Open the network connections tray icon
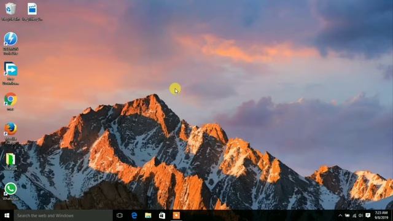 (x=354, y=215)
